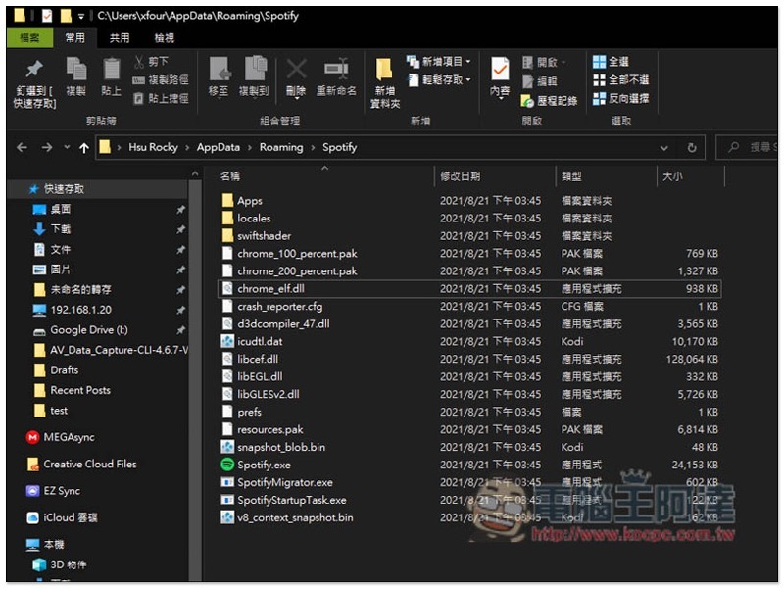Go forward with the right arrow

[x=46, y=147]
